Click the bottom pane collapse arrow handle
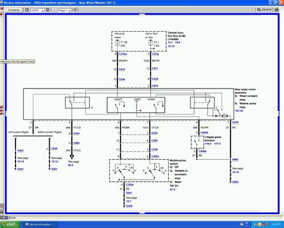 point(142,213)
